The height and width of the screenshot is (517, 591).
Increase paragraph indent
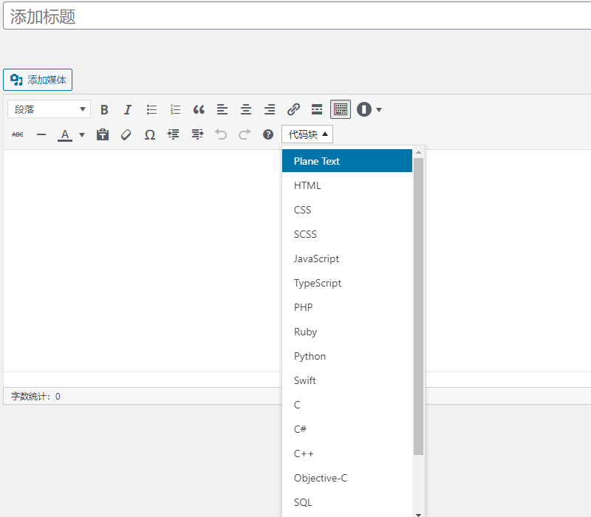tap(197, 134)
